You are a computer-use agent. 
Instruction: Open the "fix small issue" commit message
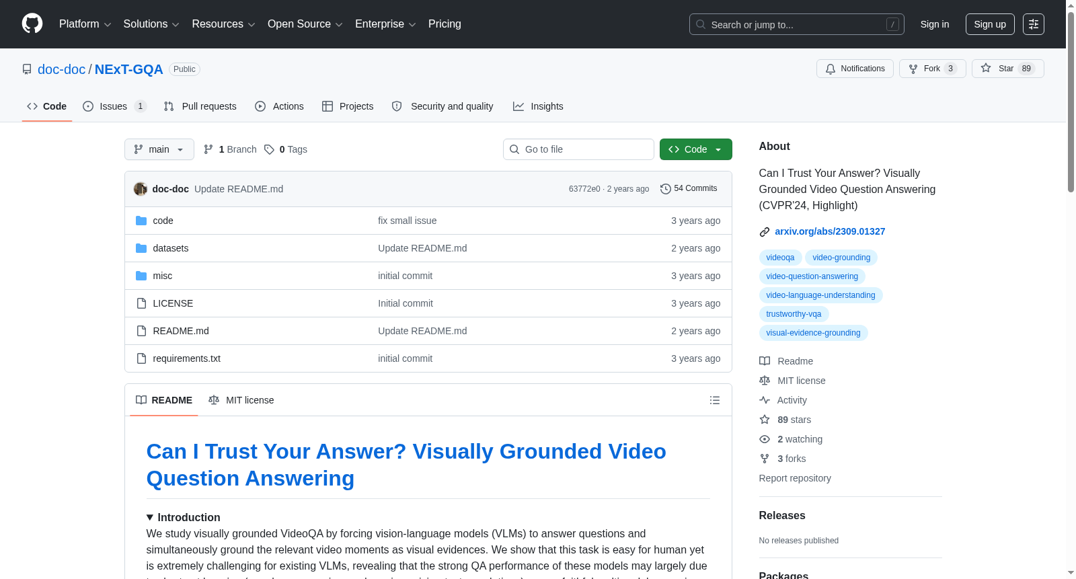(407, 221)
